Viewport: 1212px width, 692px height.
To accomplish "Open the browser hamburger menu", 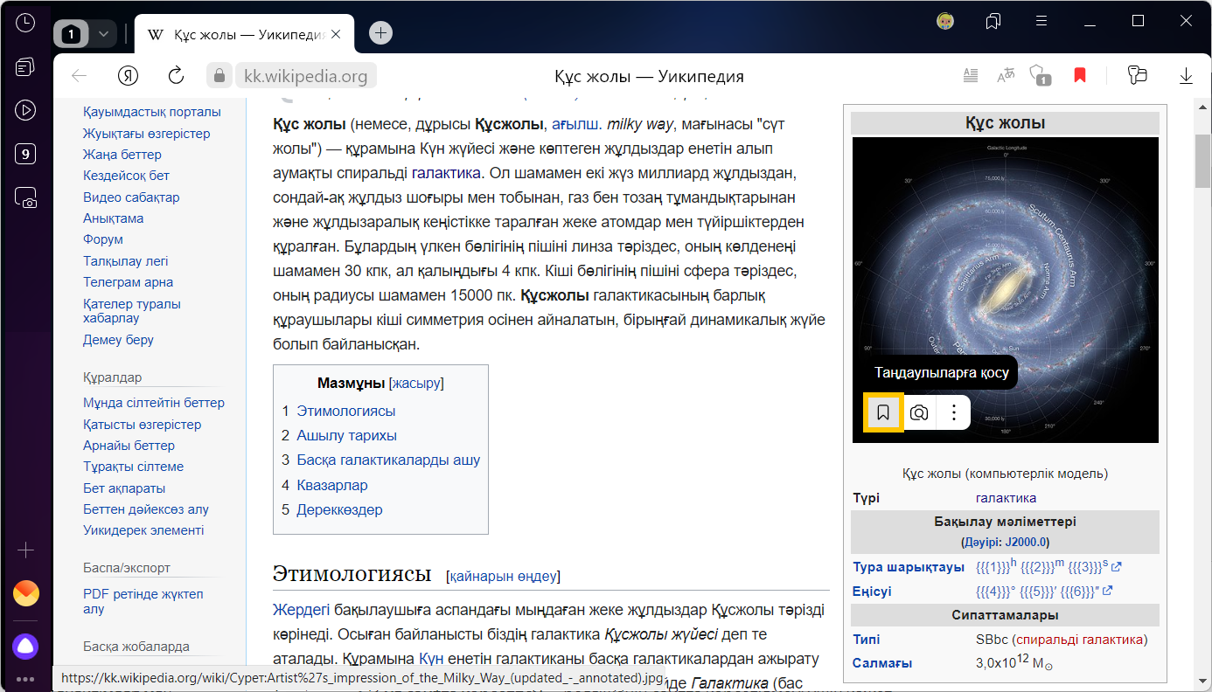I will coord(1041,21).
